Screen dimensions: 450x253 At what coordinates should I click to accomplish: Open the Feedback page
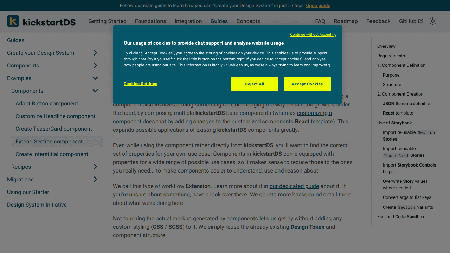(x=378, y=21)
